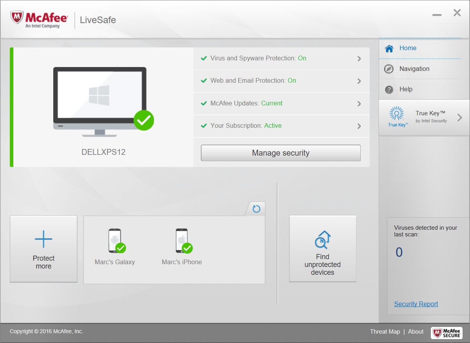This screenshot has width=470, height=343.
Task: Open True Key by Intel Security
Action: [424, 118]
